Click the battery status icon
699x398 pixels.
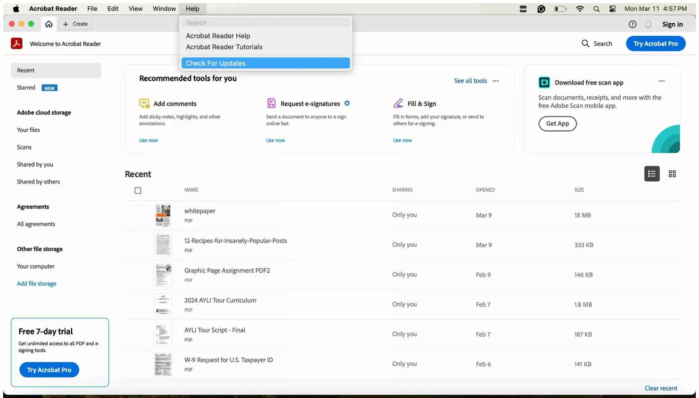coord(560,9)
